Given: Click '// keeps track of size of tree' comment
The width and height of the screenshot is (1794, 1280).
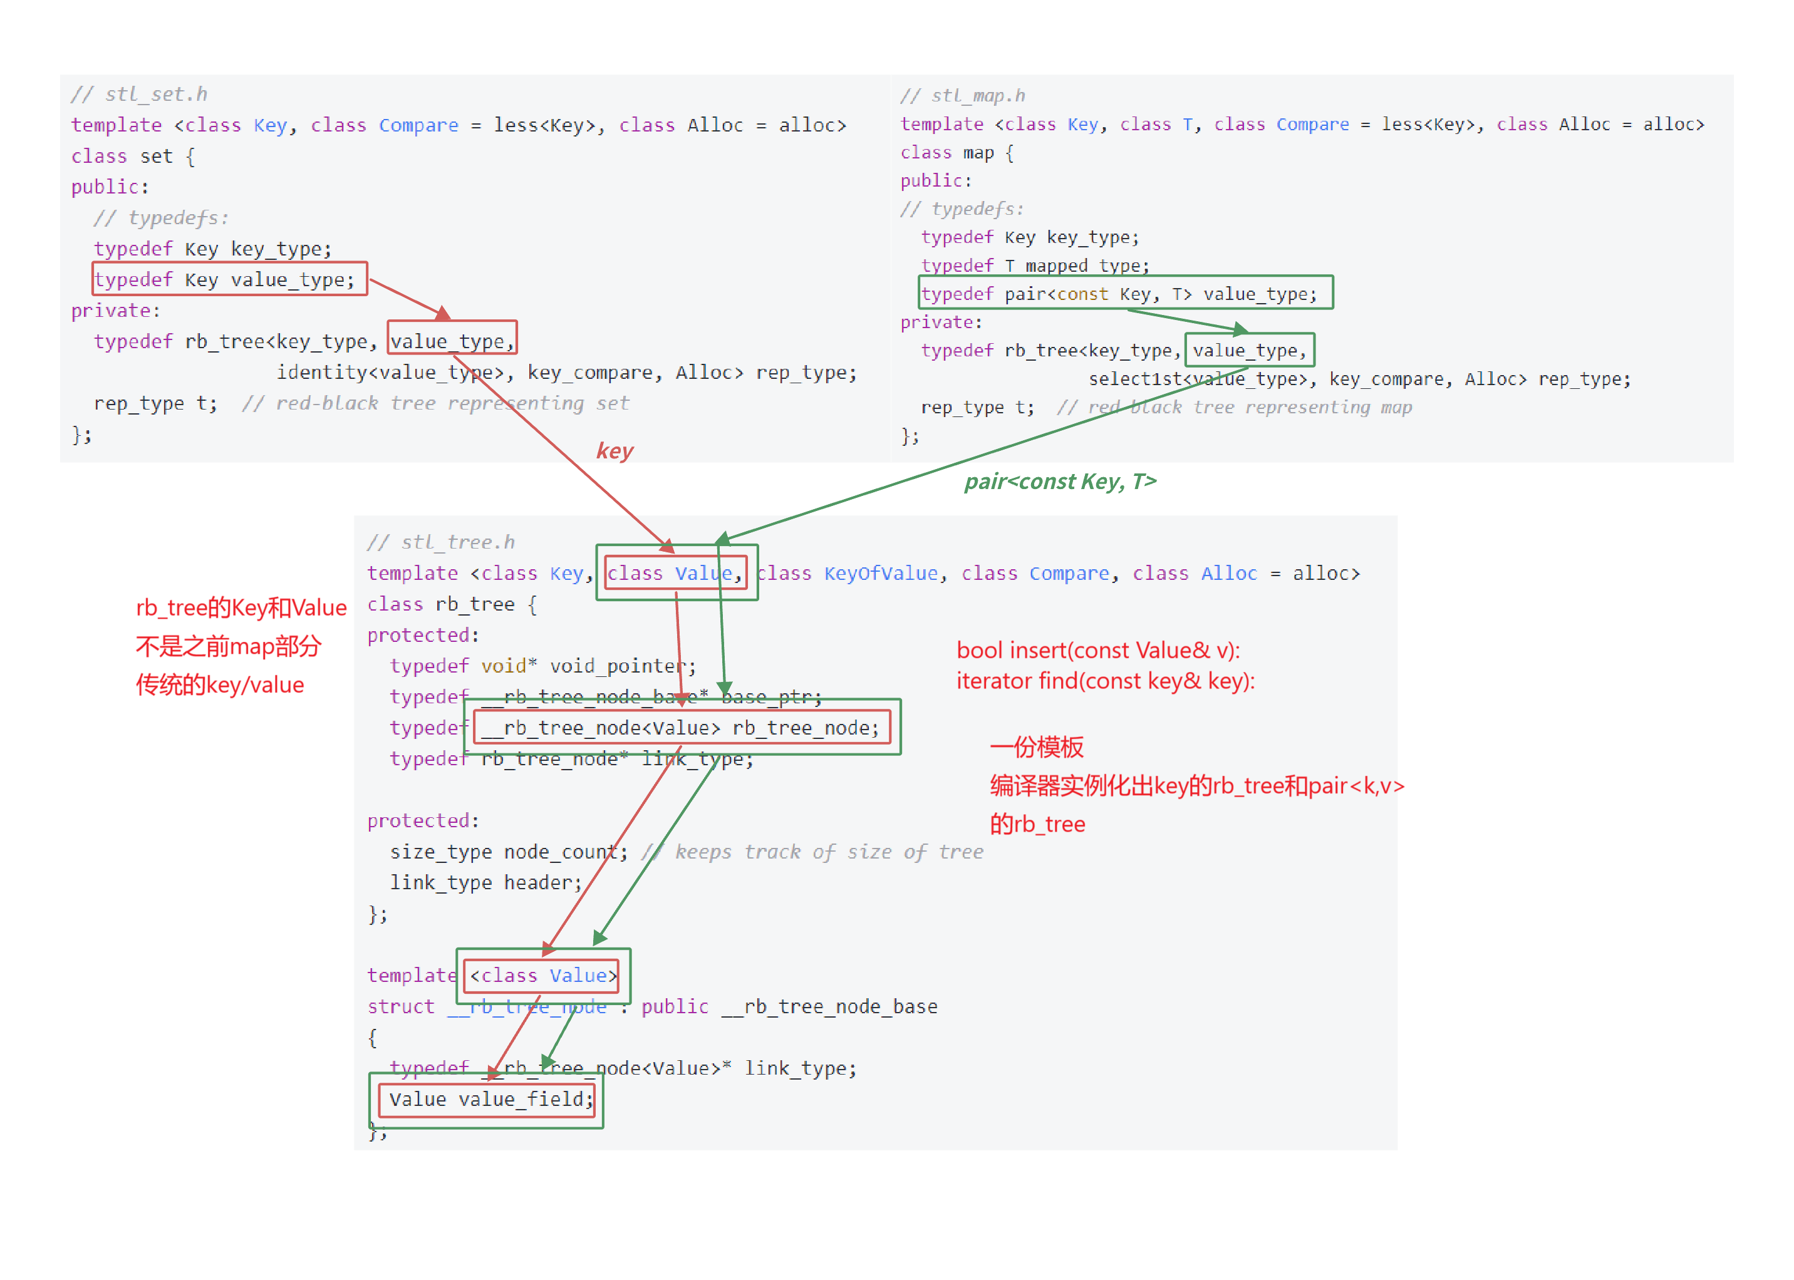Looking at the screenshot, I should pyautogui.click(x=812, y=852).
